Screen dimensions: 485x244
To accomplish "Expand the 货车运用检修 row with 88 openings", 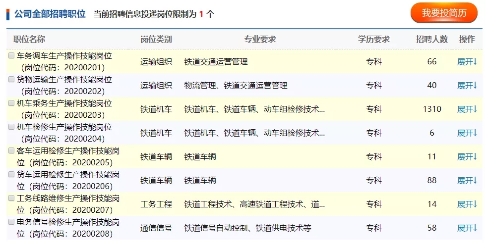I will (467, 181).
